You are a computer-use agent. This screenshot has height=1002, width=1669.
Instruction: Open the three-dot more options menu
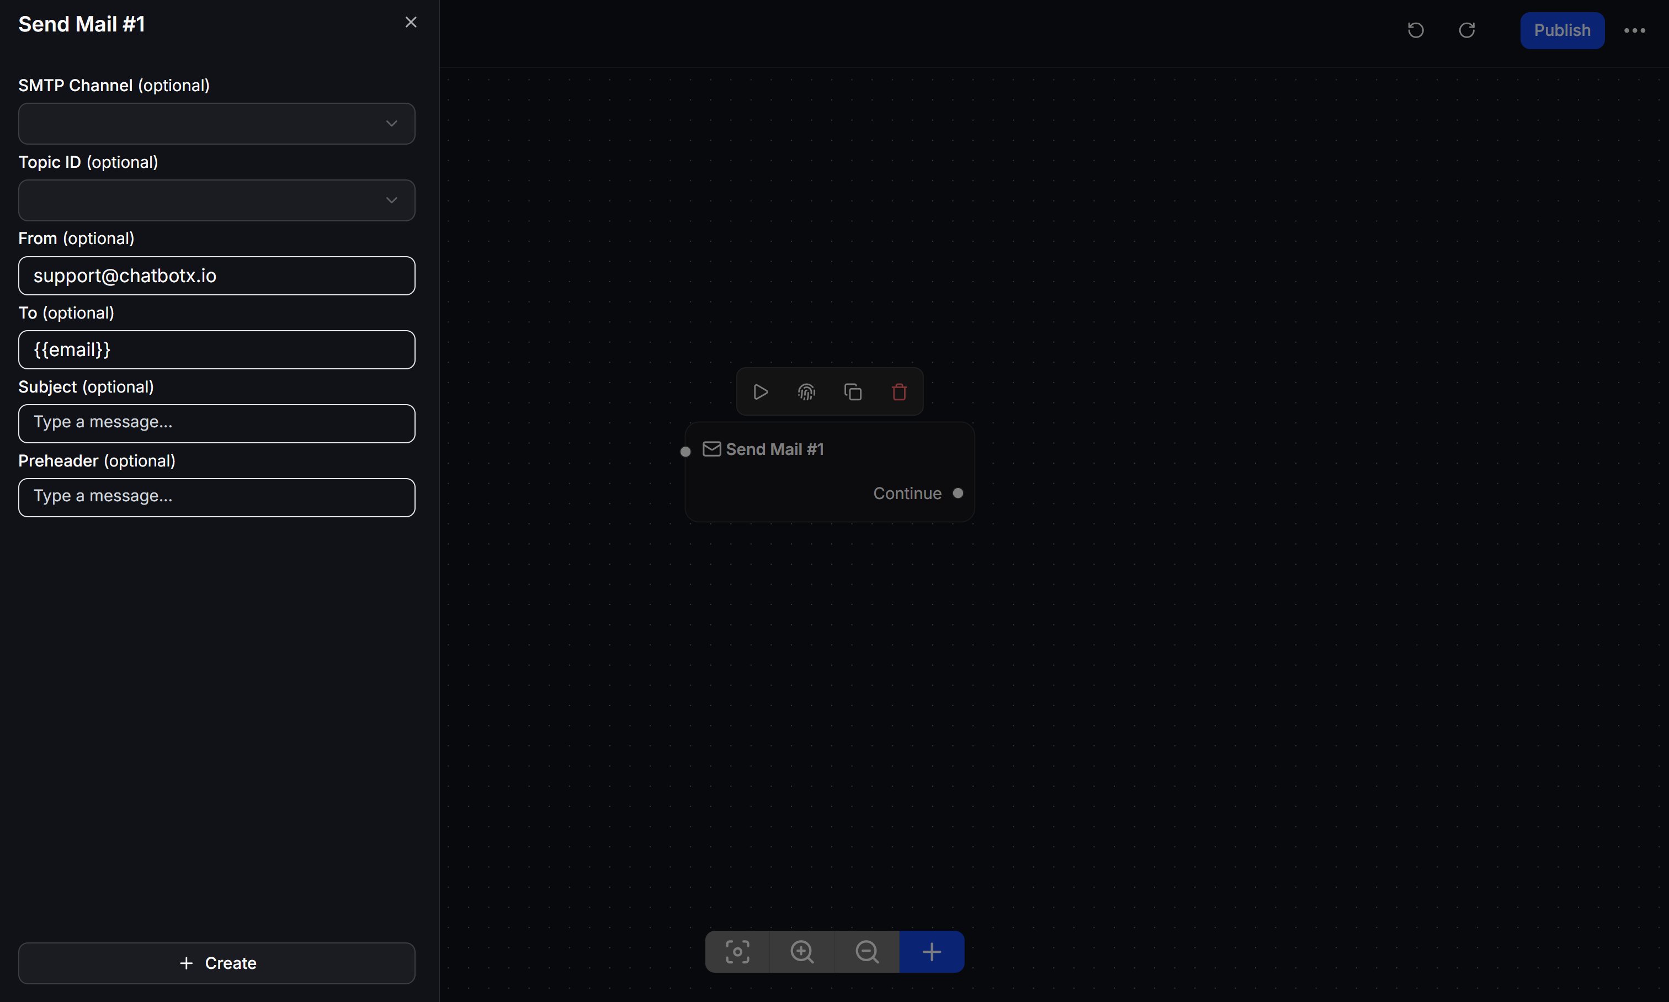click(1634, 30)
